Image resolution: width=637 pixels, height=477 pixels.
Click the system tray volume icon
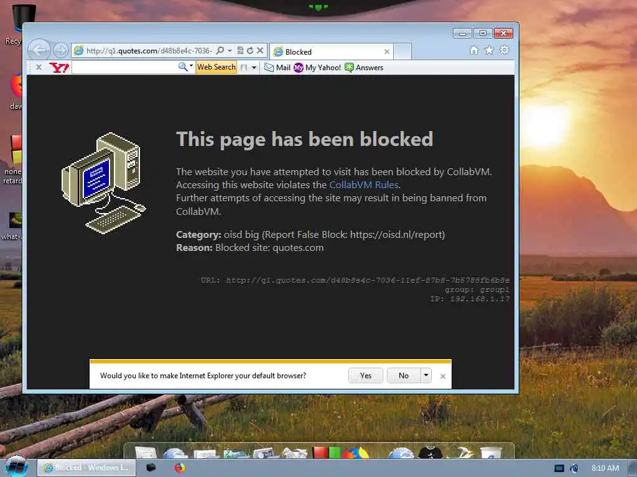pos(574,468)
